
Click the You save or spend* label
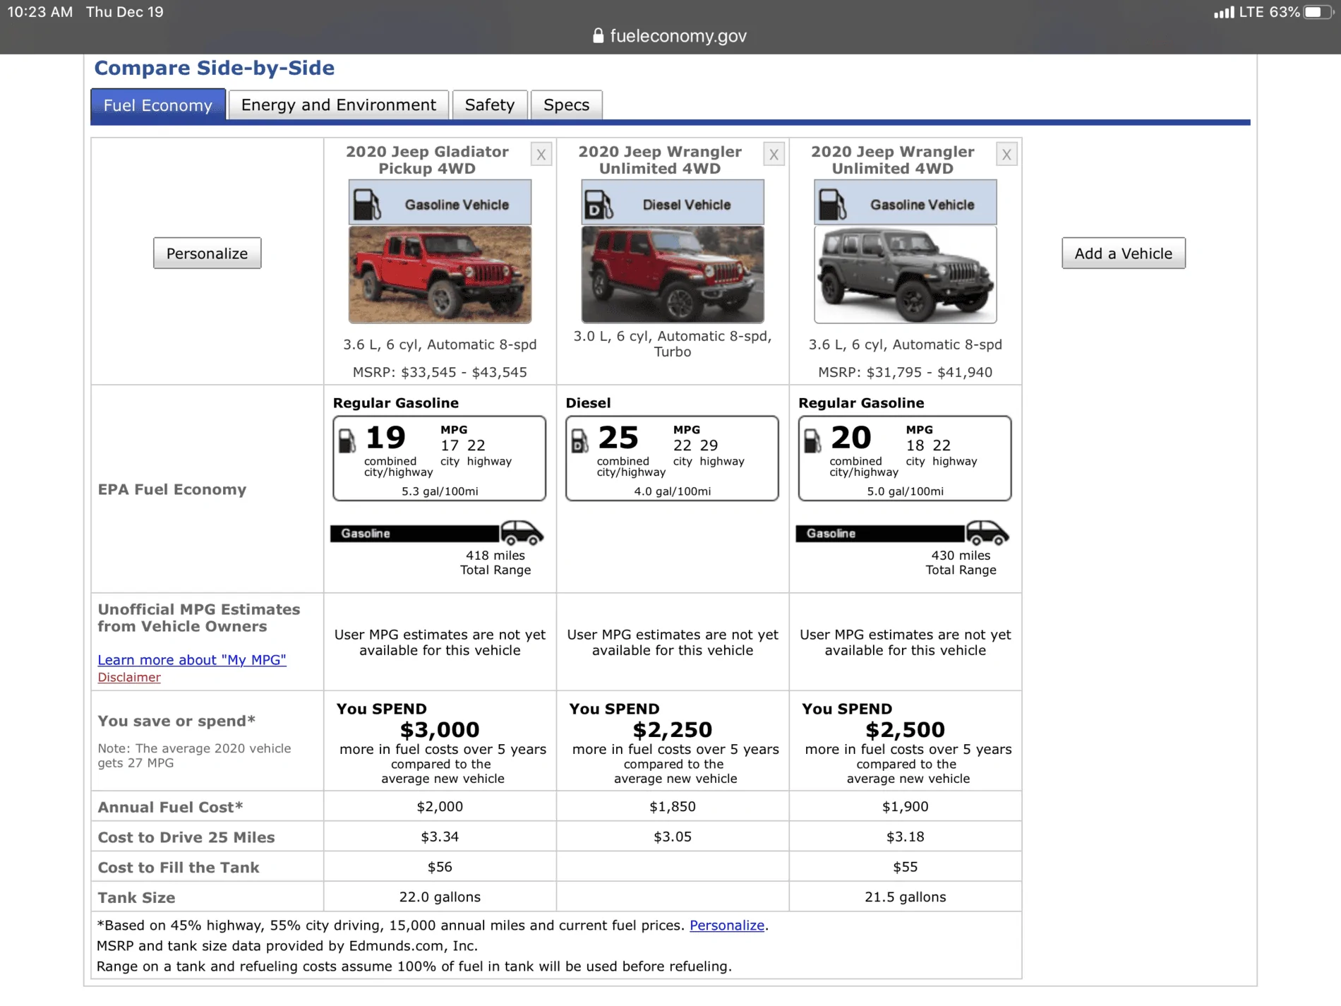click(x=176, y=721)
